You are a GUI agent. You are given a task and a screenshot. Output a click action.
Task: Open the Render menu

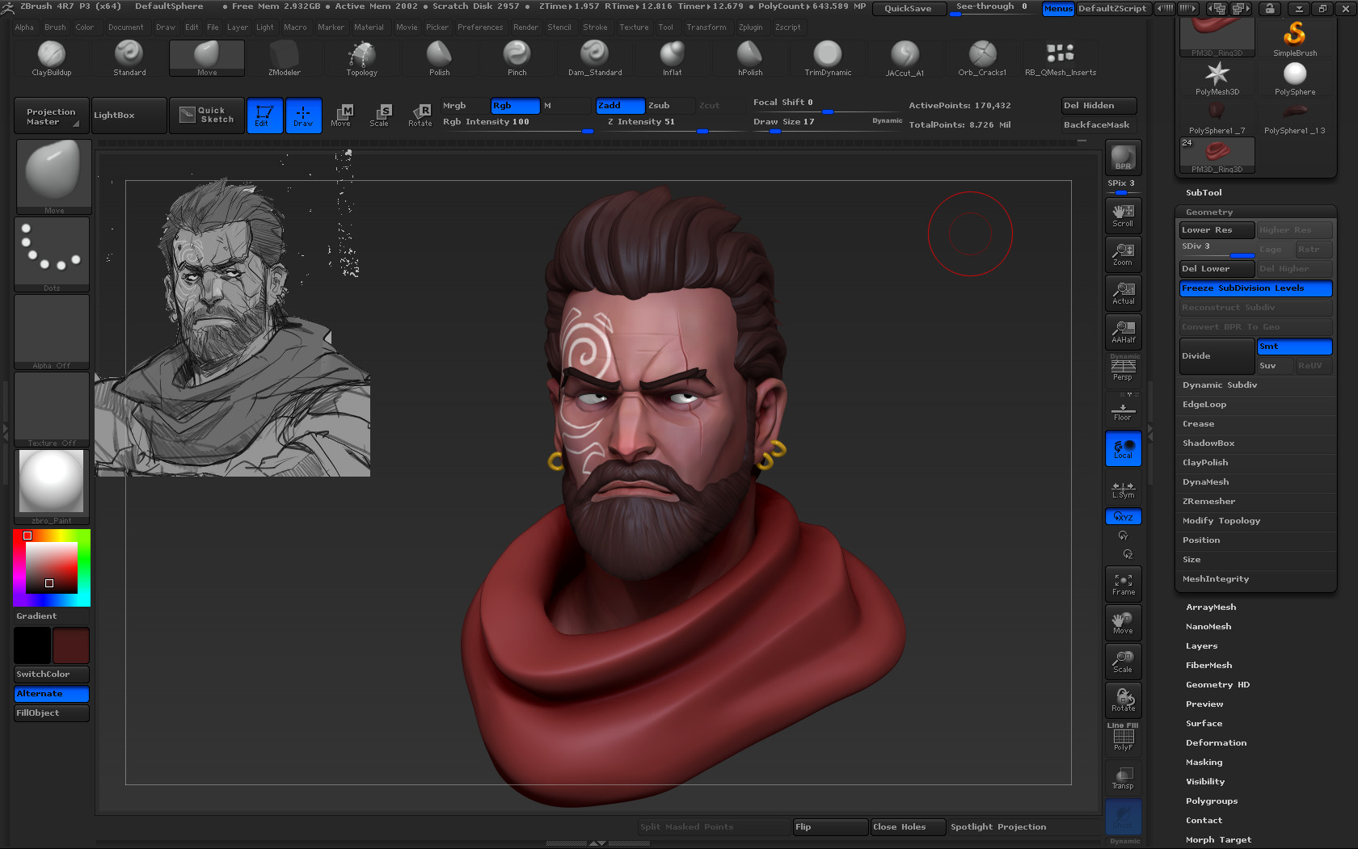(525, 27)
